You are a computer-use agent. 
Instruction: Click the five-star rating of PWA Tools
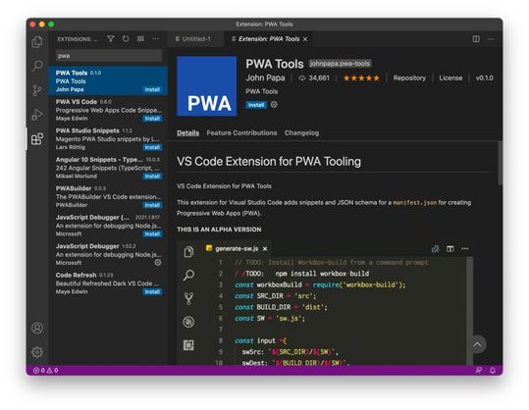pyautogui.click(x=361, y=78)
